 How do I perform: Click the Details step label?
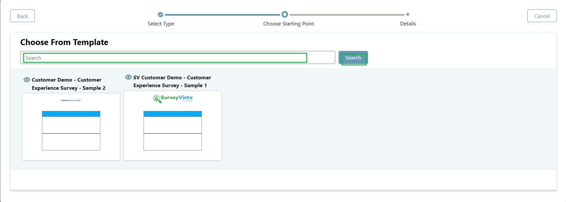[408, 23]
